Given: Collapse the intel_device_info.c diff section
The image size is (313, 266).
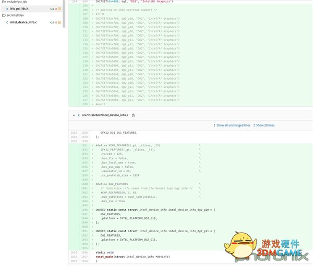Looking at the screenshot, I should tap(74, 116).
